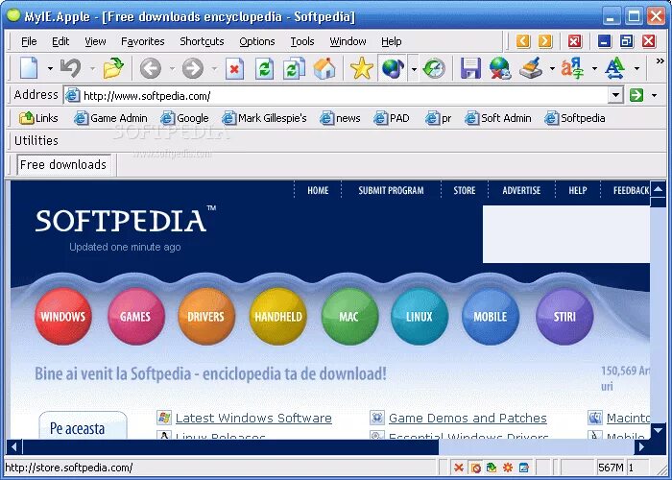Open the Edit menu

coord(60,41)
